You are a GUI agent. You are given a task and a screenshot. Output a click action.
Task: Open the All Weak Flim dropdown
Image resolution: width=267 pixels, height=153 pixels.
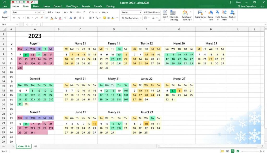159,13
